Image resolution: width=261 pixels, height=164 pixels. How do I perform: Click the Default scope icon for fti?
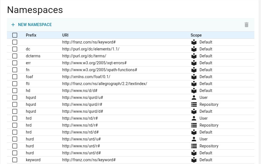tap(194, 84)
